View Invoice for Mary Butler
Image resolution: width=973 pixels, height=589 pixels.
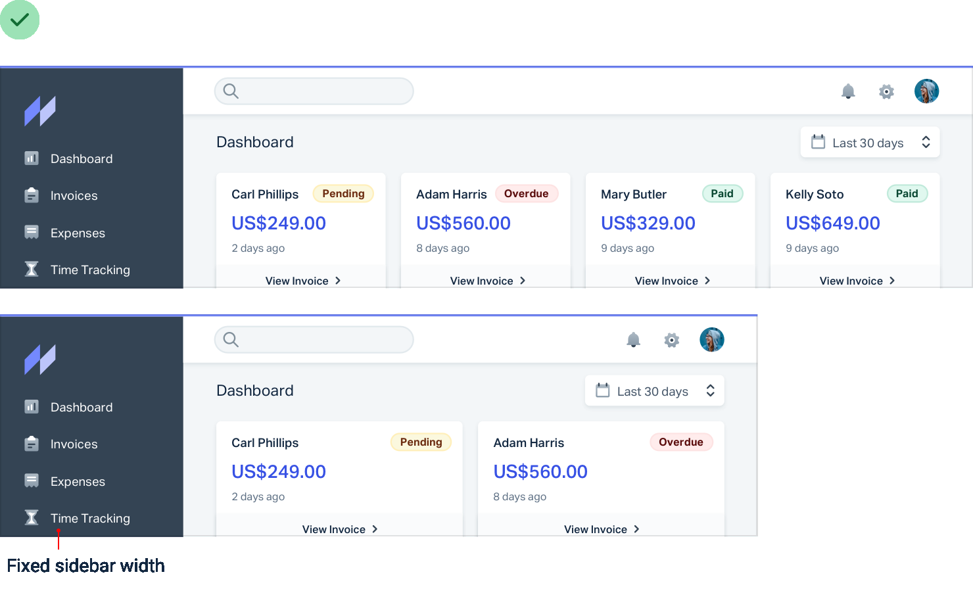point(673,281)
